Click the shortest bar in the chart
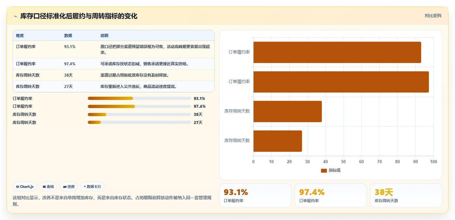Image resolution: width=455 pixels, height=220 pixels. (278, 141)
